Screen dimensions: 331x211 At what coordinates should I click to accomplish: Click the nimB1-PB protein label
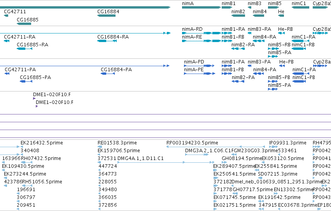click(x=233, y=70)
